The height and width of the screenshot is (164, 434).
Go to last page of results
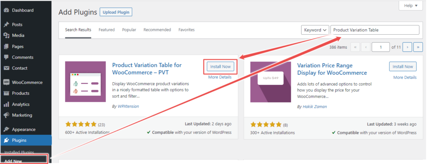[x=418, y=47]
